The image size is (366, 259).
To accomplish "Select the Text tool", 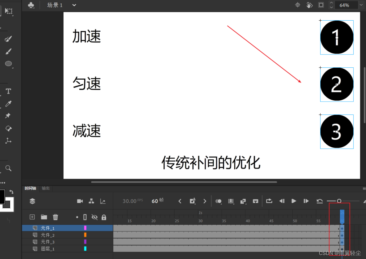I will (8, 91).
